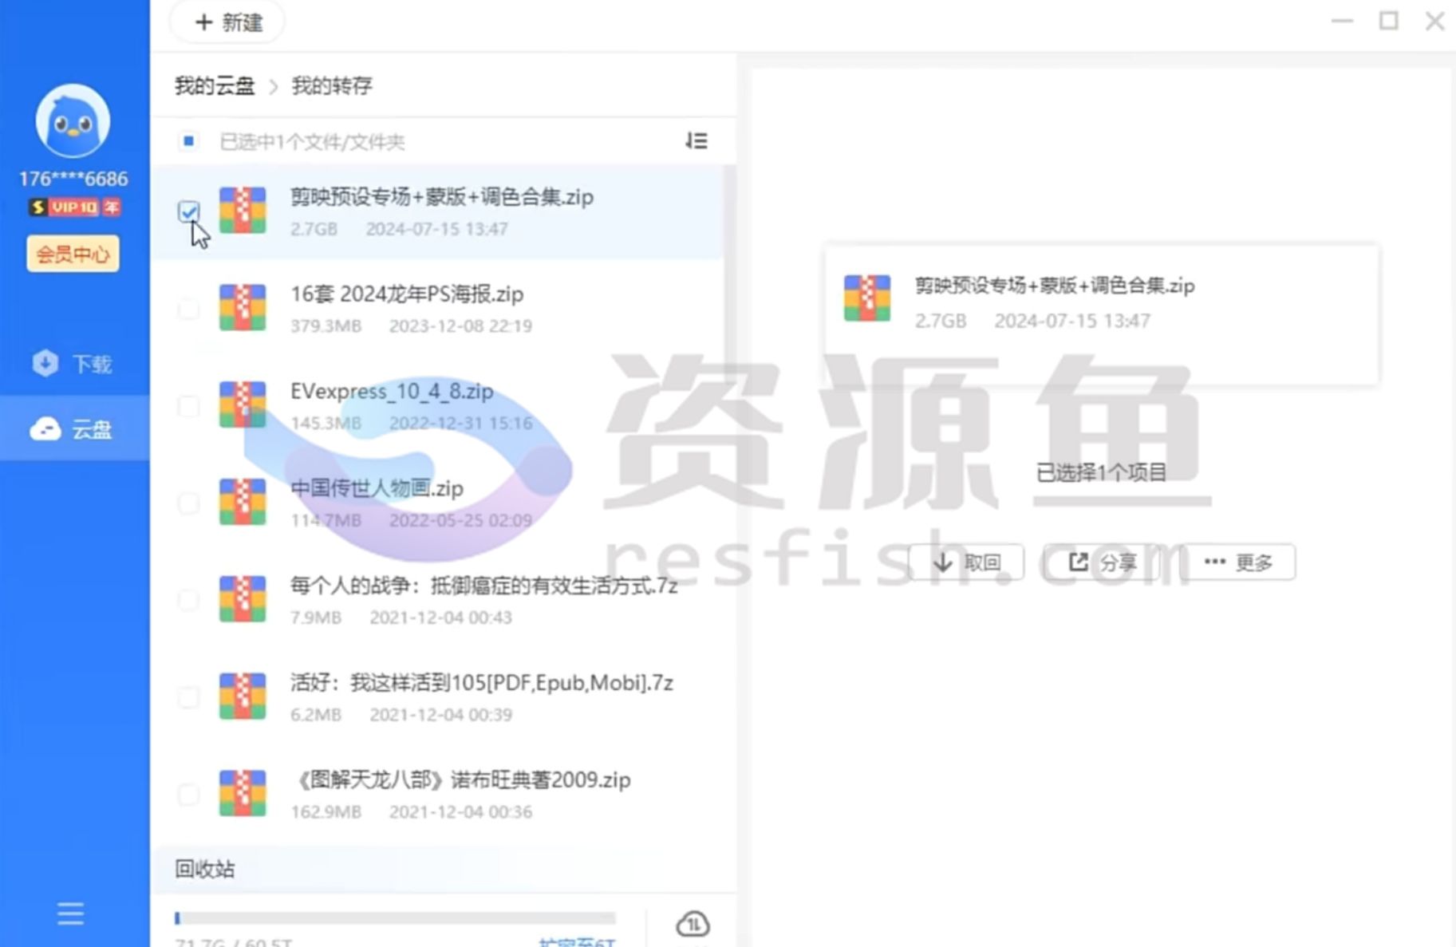Open the 下载 downloads section
Viewport: 1456px width, 947px height.
point(74,364)
